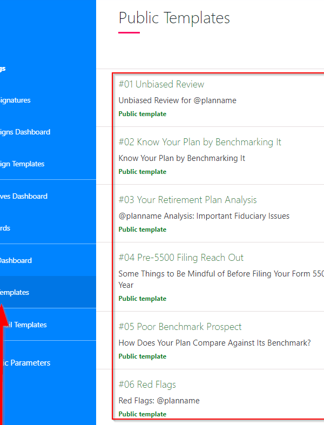Image resolution: width=324 pixels, height=425 pixels.
Task: Click the "#04 Pre-5500 Filing Reach Out" title
Action: 181,258
